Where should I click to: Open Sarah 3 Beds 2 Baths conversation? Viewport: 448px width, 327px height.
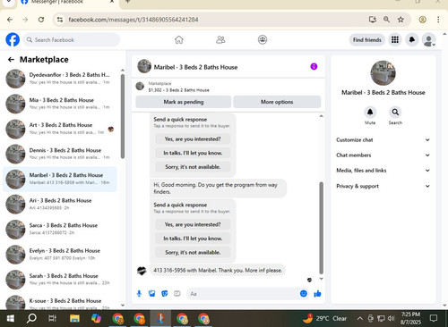(x=60, y=280)
